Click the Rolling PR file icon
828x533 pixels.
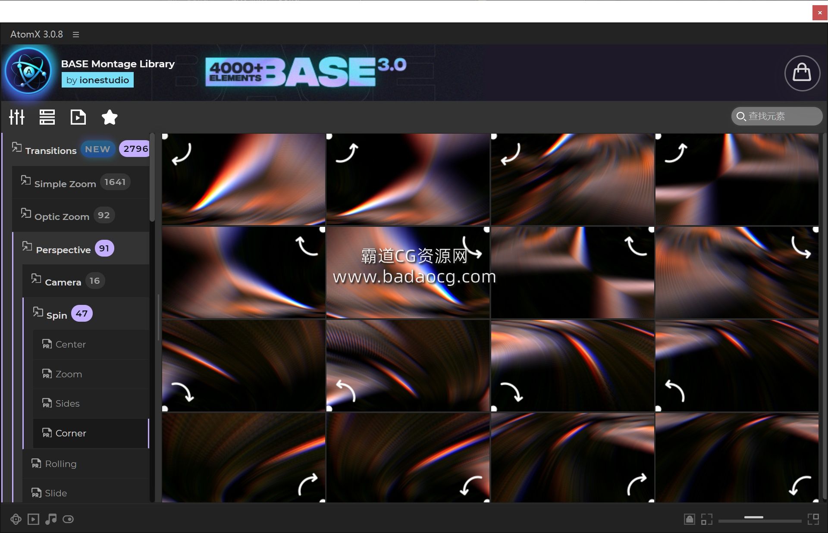pyautogui.click(x=37, y=464)
